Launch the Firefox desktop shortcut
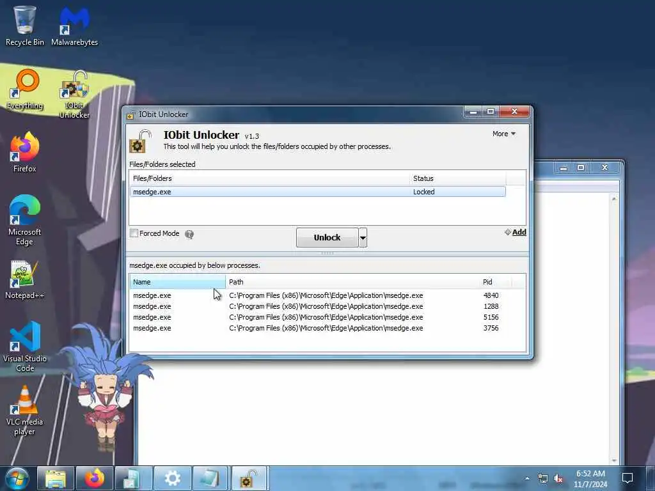Viewport: 655px width, 491px height. [25, 152]
